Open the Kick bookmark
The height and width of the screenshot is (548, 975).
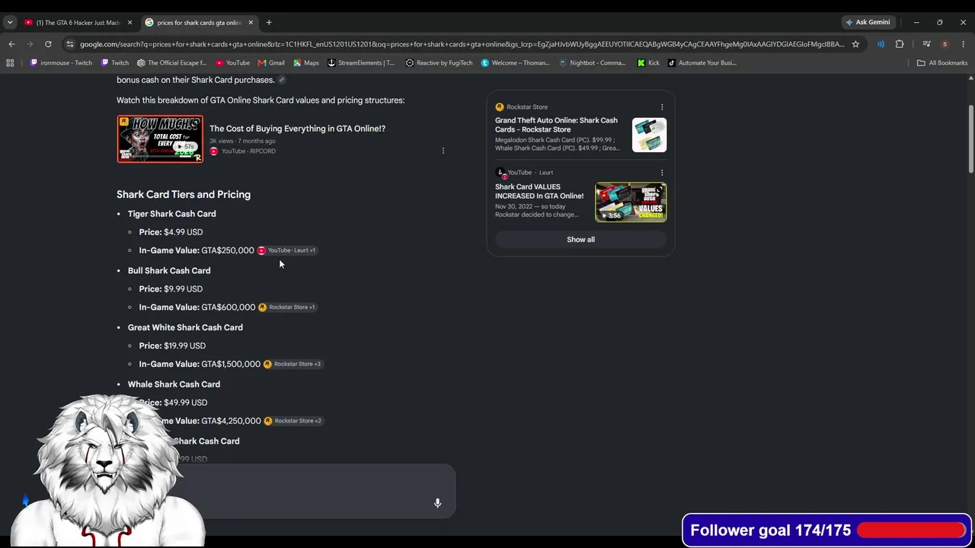tap(648, 62)
